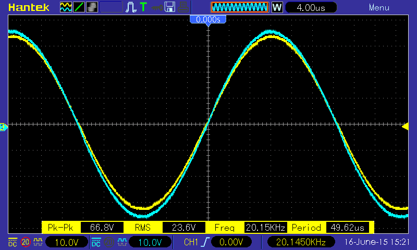
Task: Click the Freq measurement label
Action: coord(225,228)
